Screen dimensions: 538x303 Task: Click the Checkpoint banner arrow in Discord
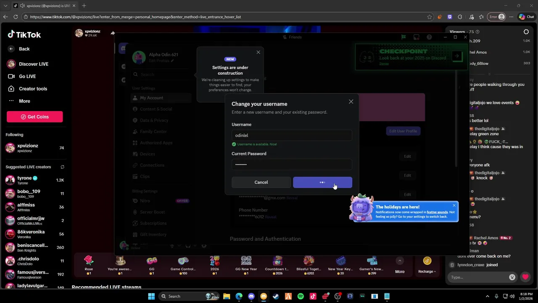pos(457,56)
